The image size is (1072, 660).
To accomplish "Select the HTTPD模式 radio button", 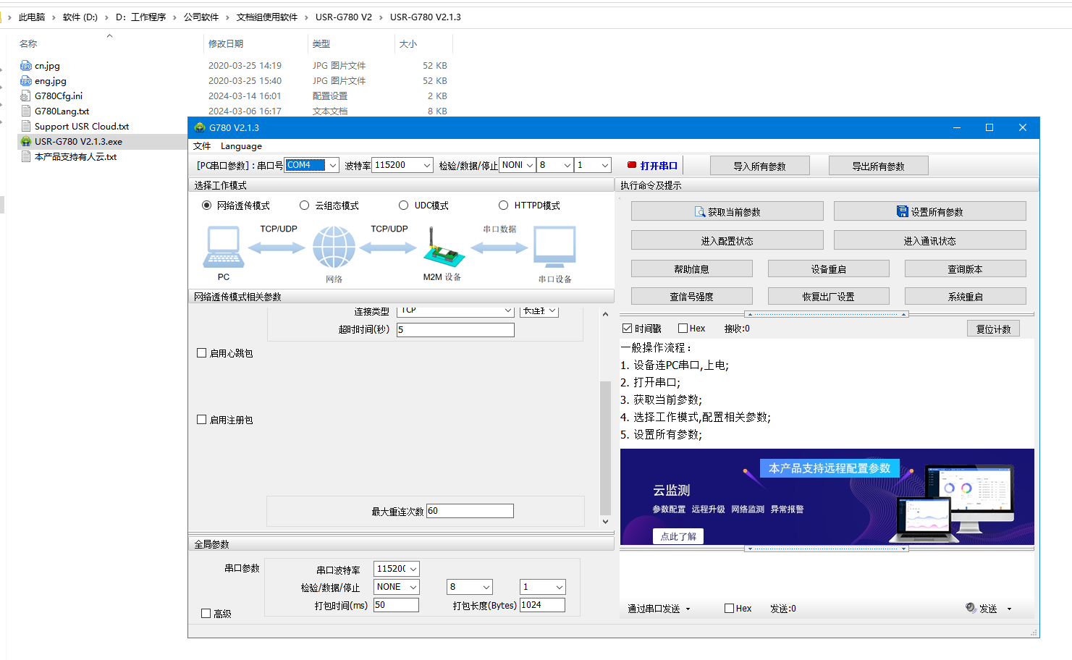I will (x=504, y=206).
